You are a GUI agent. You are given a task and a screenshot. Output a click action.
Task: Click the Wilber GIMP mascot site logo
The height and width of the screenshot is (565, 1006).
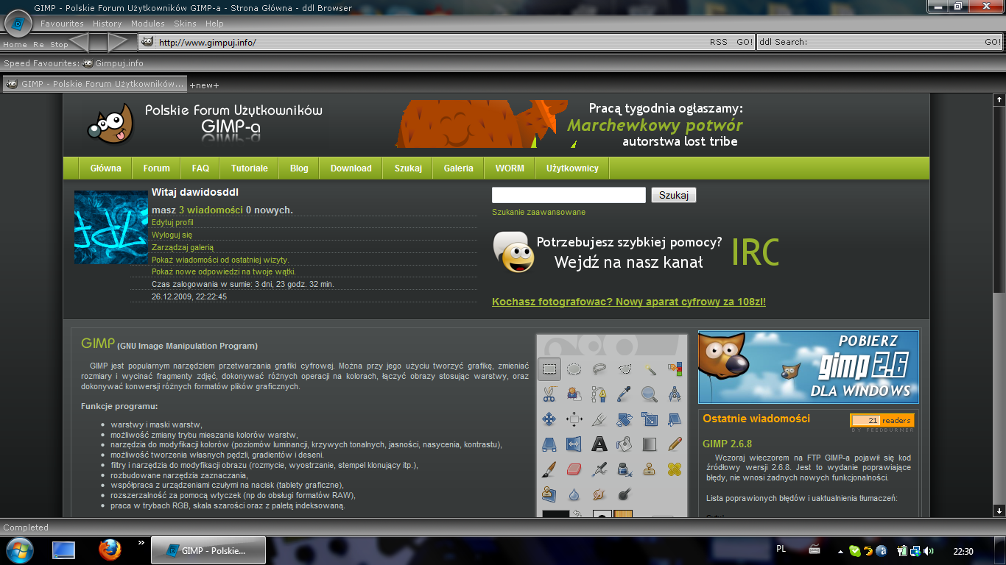(110, 125)
